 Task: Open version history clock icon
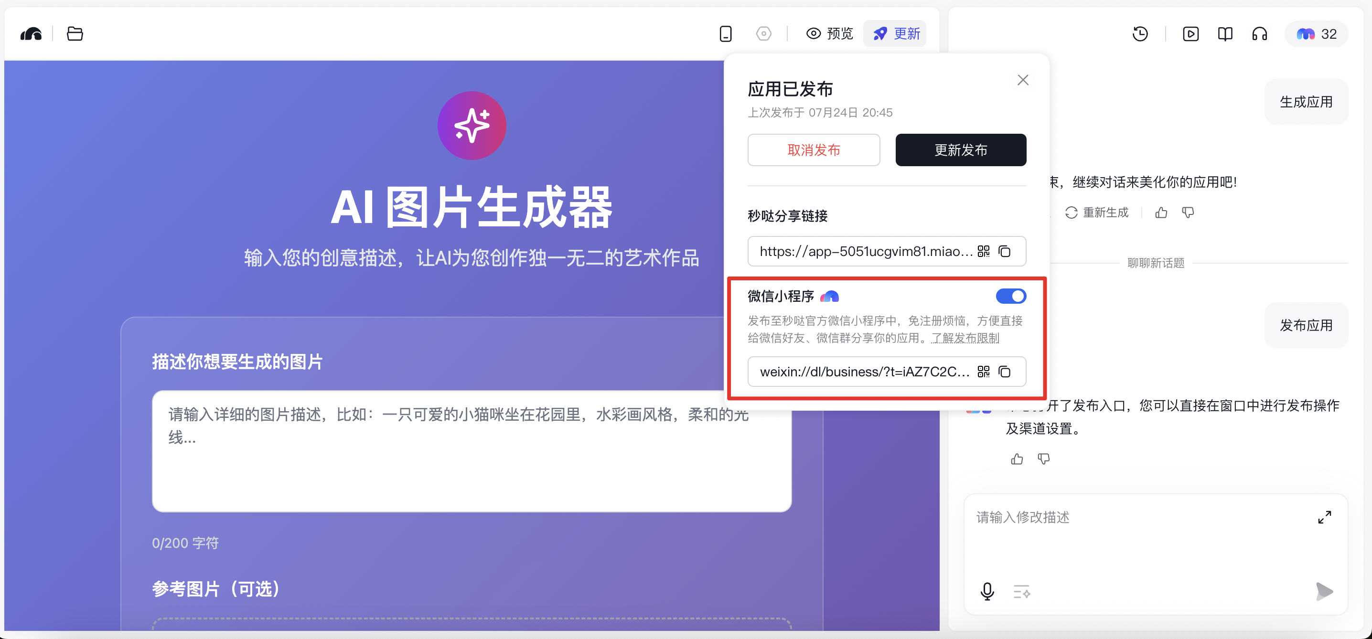(1140, 34)
